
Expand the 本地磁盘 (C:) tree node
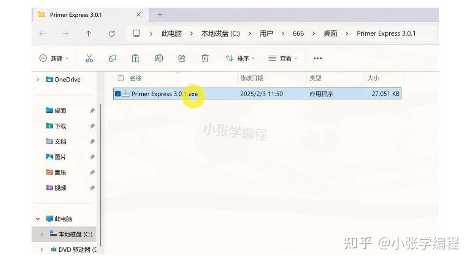click(43, 235)
